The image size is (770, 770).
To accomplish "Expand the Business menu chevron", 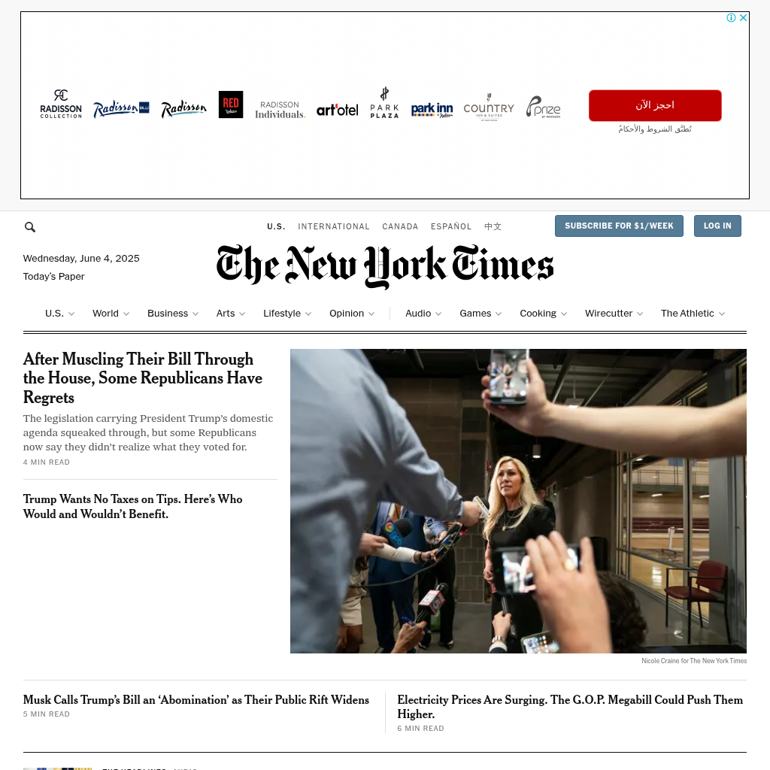I will 196,314.
